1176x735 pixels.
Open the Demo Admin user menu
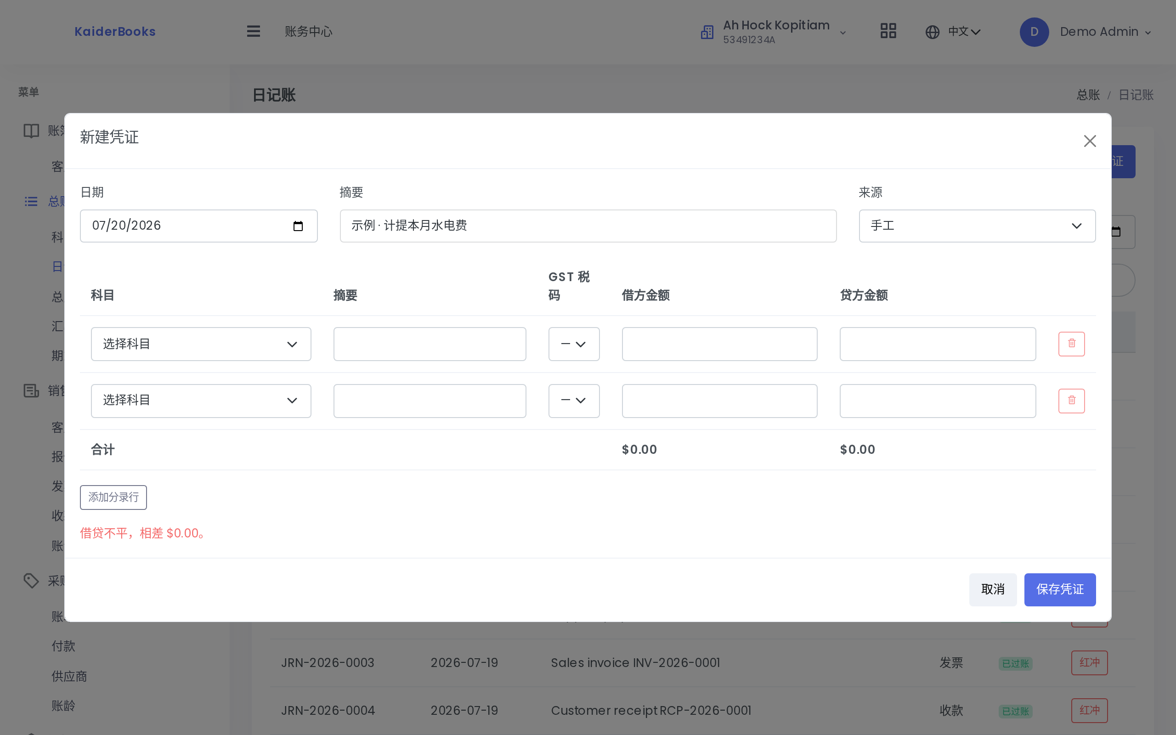tap(1086, 32)
